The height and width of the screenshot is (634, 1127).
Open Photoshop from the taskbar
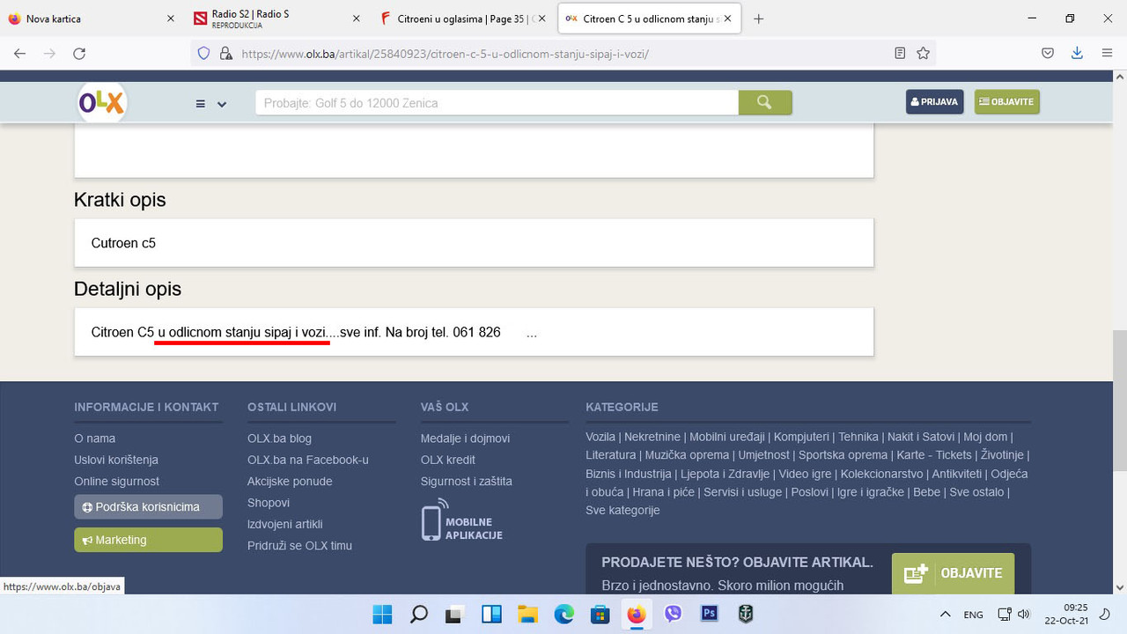[709, 614]
